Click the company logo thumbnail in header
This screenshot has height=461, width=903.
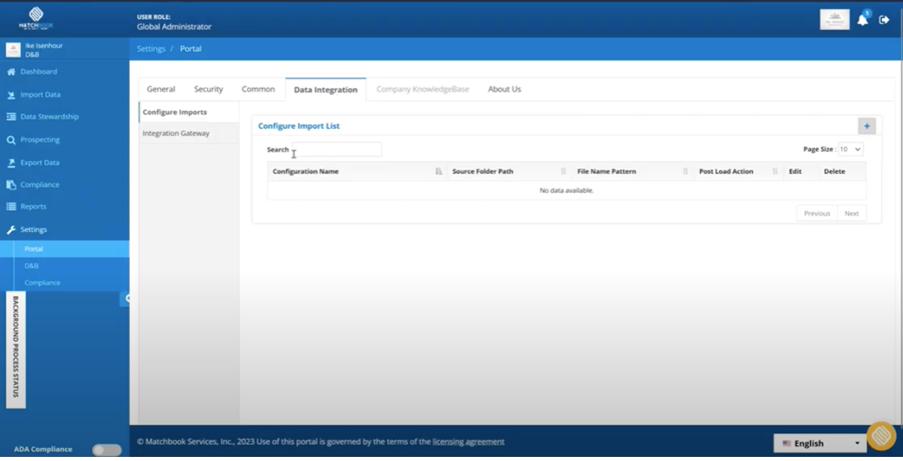pyautogui.click(x=835, y=20)
